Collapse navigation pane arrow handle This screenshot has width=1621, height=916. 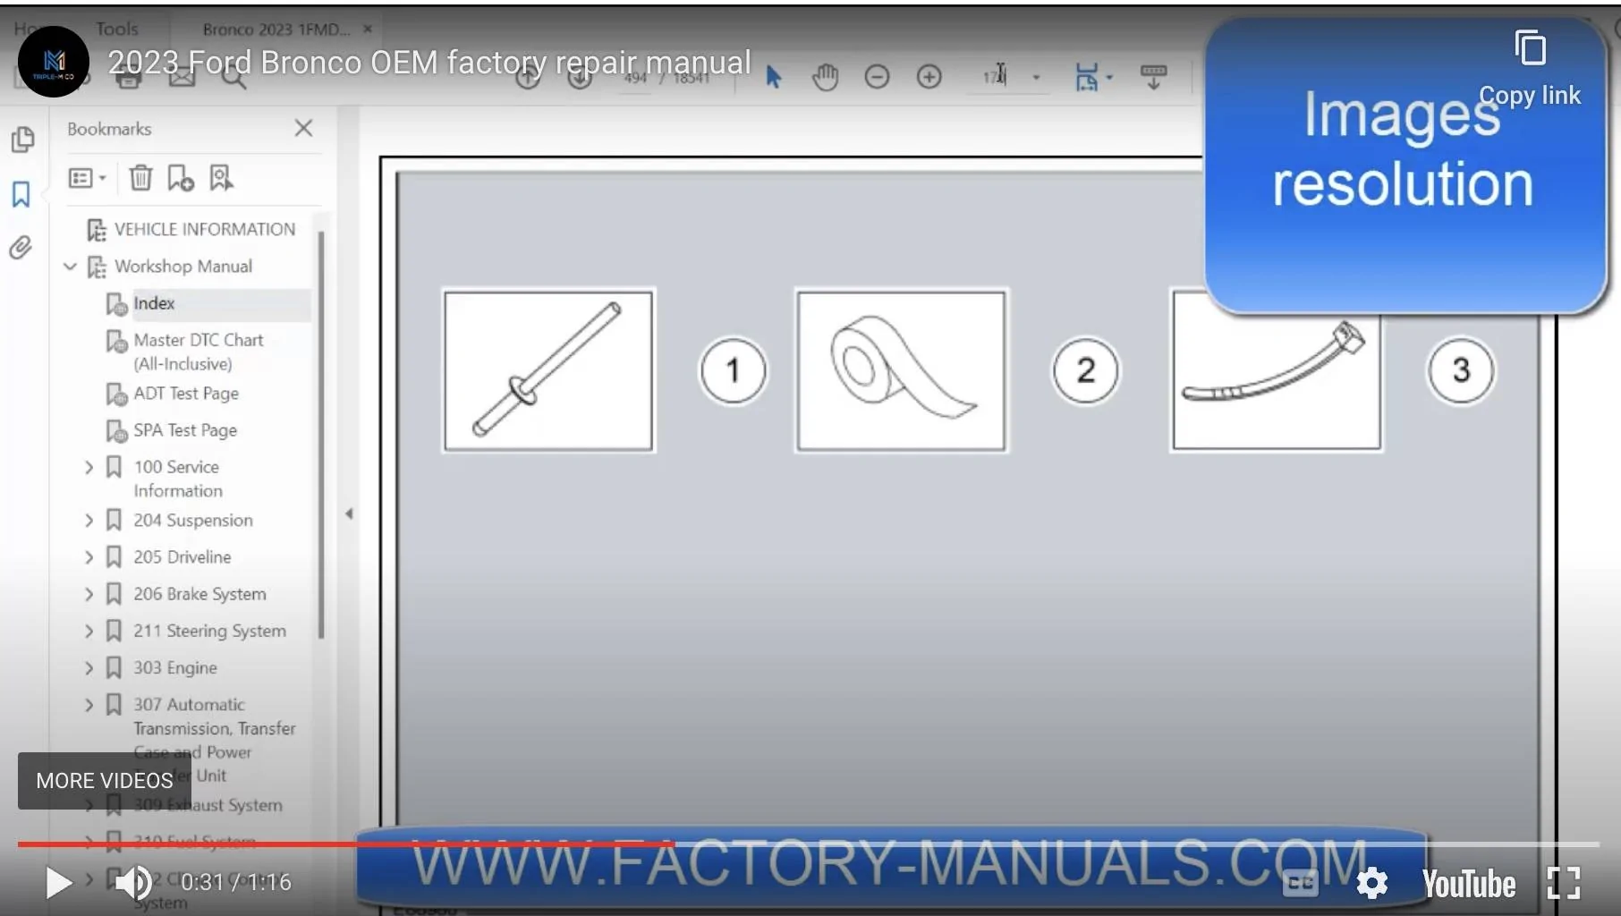pos(349,513)
